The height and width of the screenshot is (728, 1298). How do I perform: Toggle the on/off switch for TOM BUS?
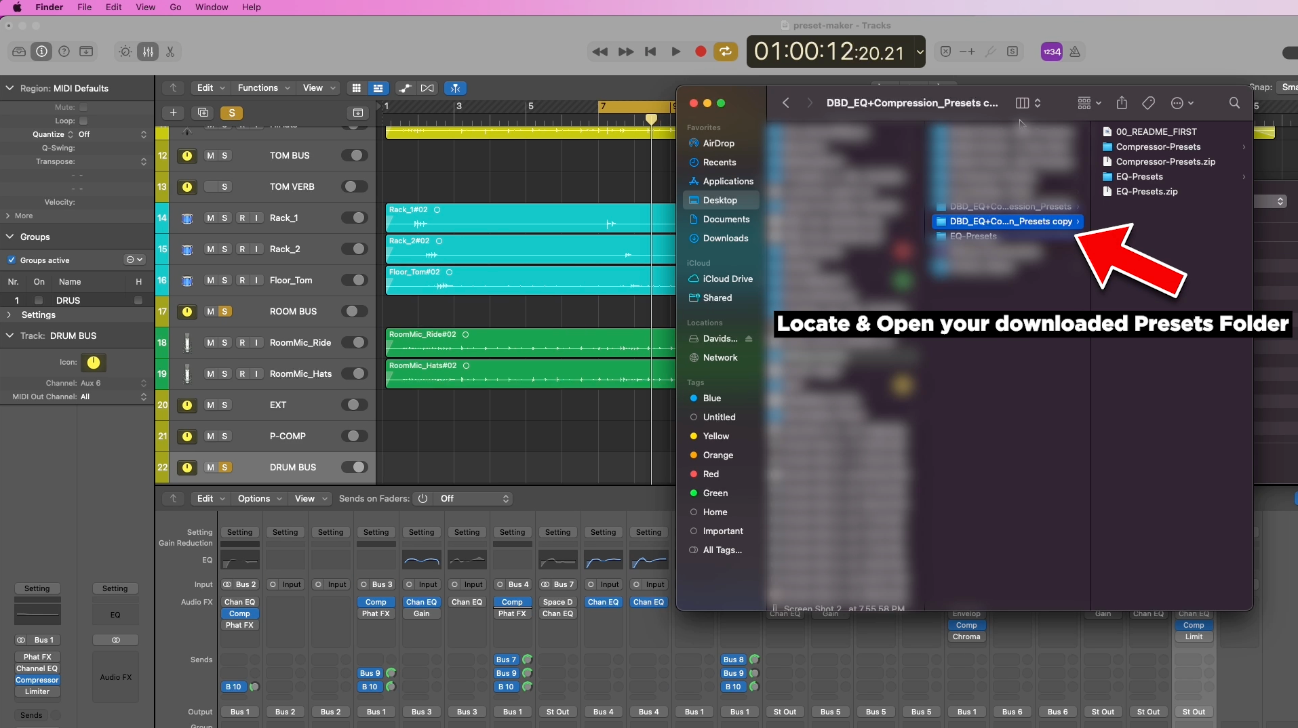coord(354,155)
